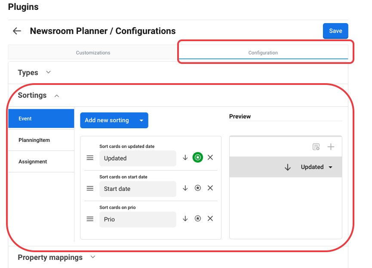372x268 pixels.
Task: Remove the Start date sorting
Action: tap(210, 188)
